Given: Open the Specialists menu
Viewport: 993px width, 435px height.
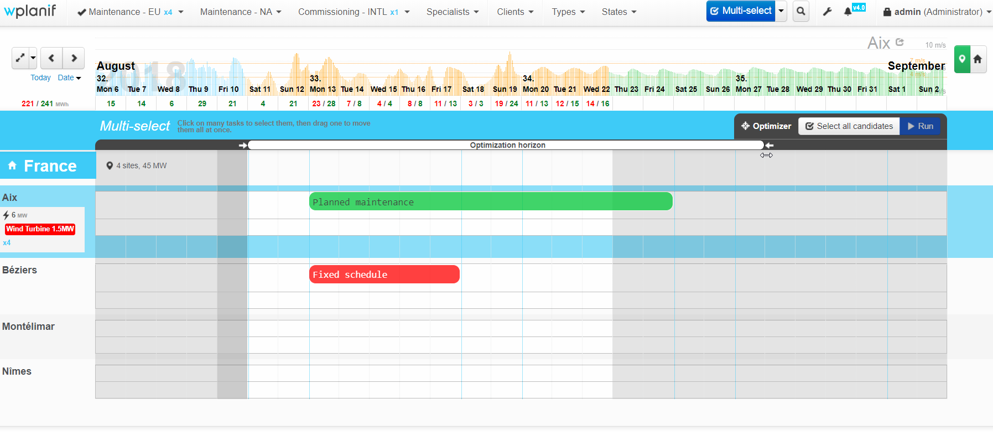Looking at the screenshot, I should [x=452, y=12].
